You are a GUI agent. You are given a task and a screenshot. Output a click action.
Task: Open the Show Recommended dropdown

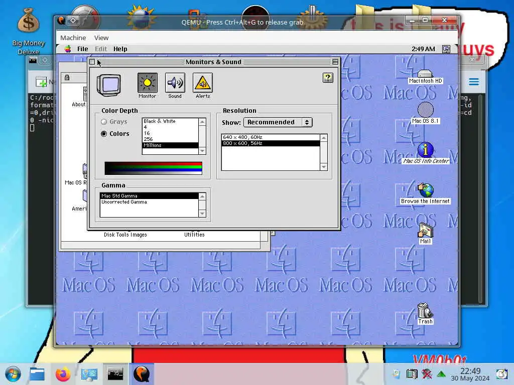(x=278, y=122)
